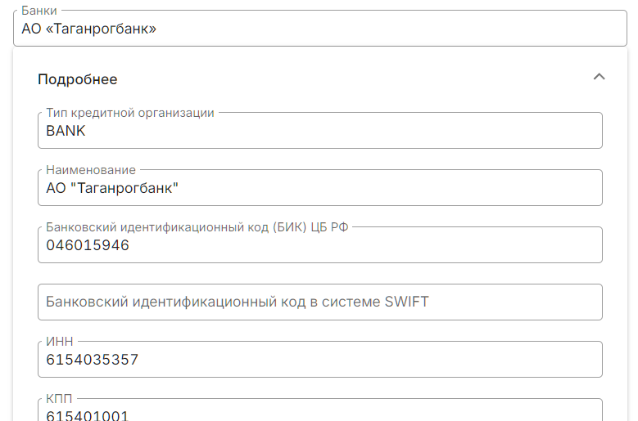Click the empty SWIFT code field

click(319, 302)
